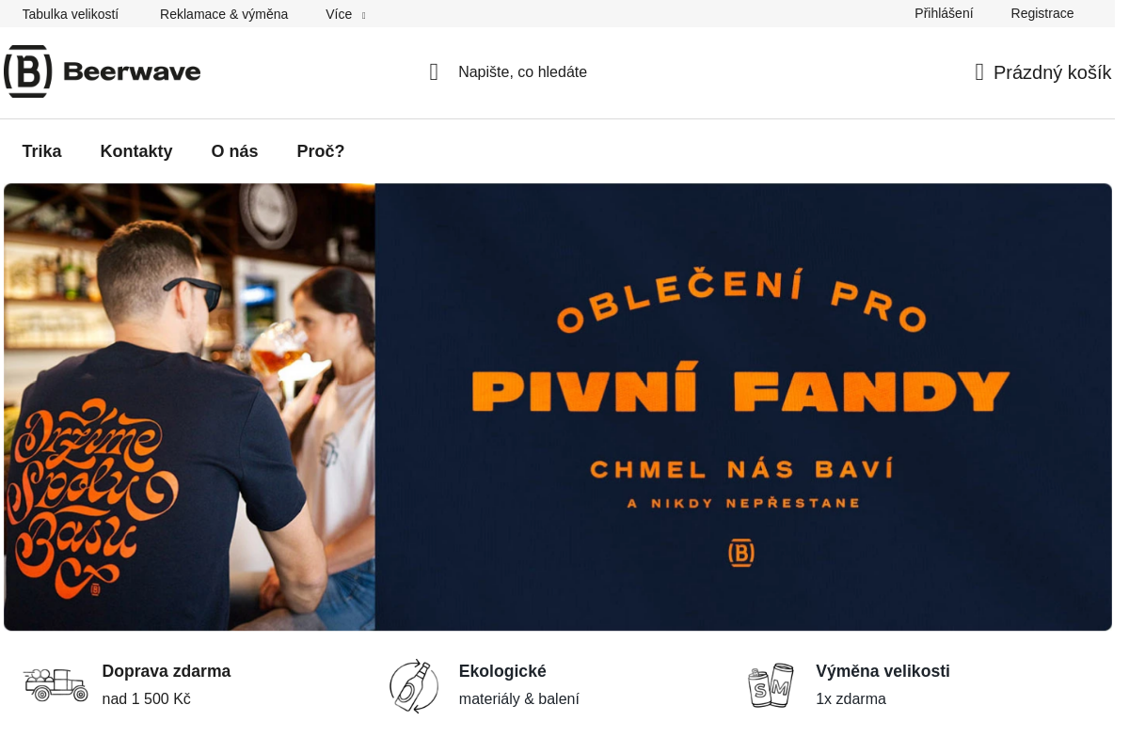Image resolution: width=1129 pixels, height=752 pixels.
Task: Open the Tabulka velikostí link
Action: click(71, 14)
